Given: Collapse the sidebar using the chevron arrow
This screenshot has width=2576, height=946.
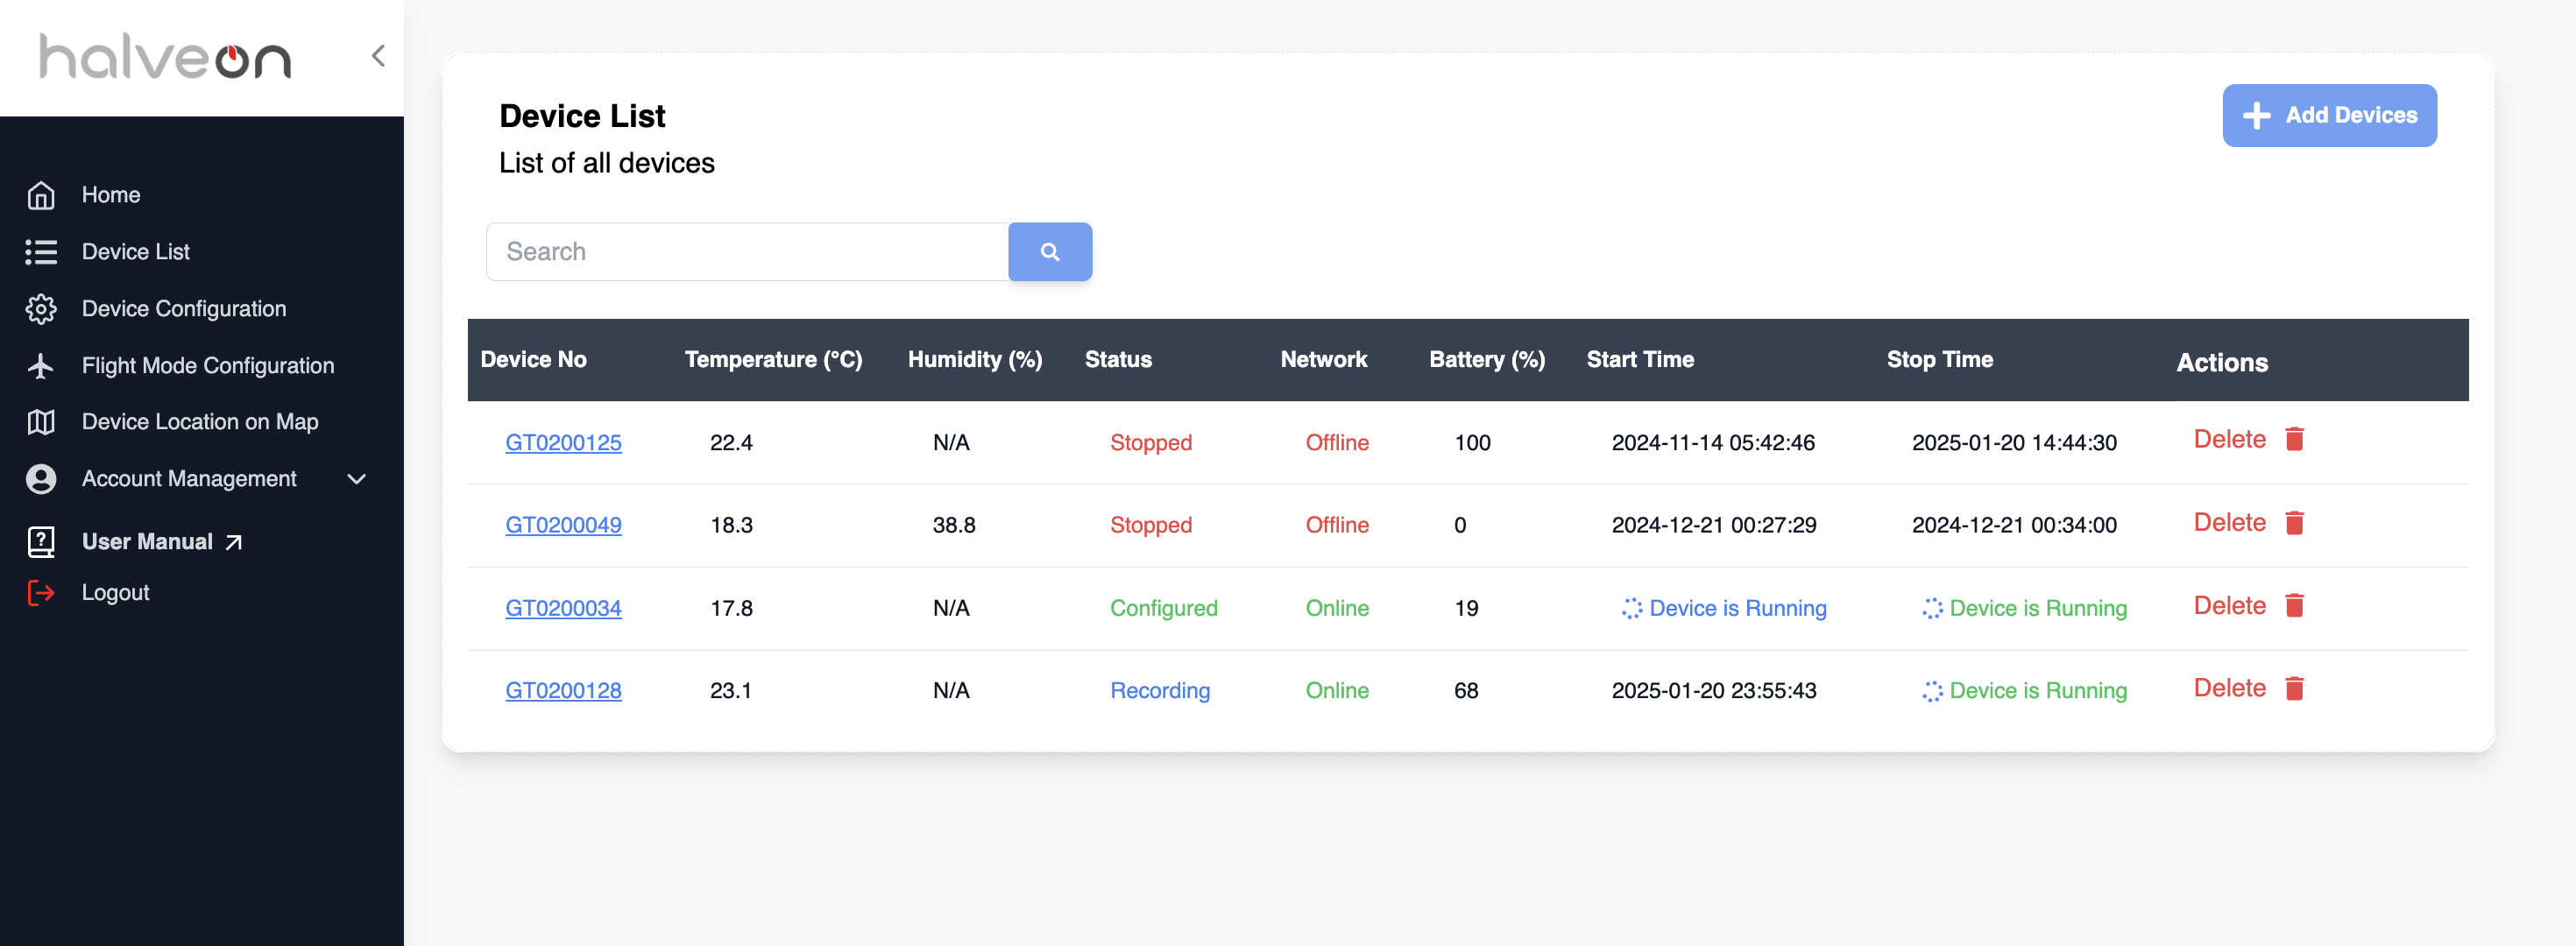Looking at the screenshot, I should click(378, 56).
